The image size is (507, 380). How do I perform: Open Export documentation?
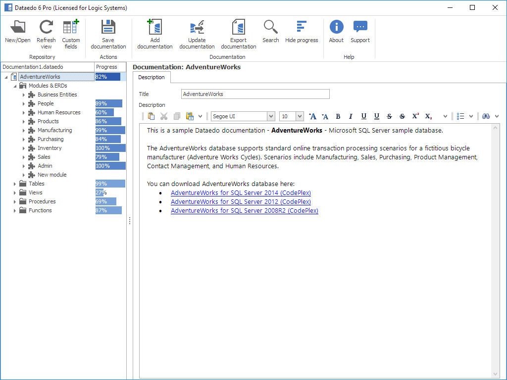(238, 28)
